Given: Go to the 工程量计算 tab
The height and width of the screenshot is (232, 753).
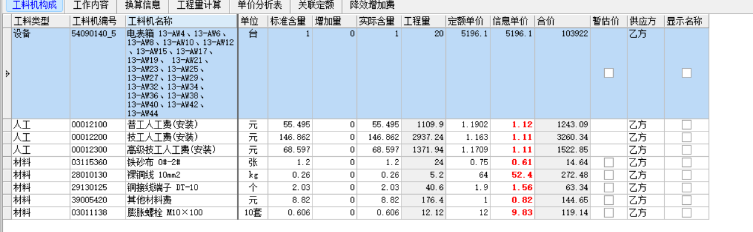Looking at the screenshot, I should pyautogui.click(x=199, y=5).
